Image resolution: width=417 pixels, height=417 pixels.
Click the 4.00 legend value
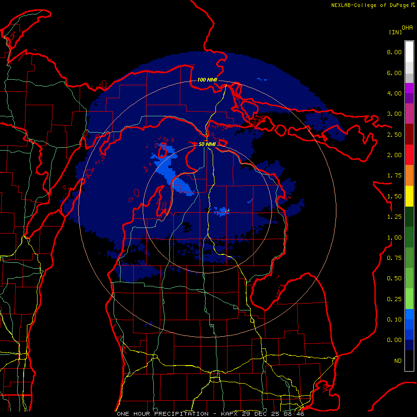click(394, 93)
